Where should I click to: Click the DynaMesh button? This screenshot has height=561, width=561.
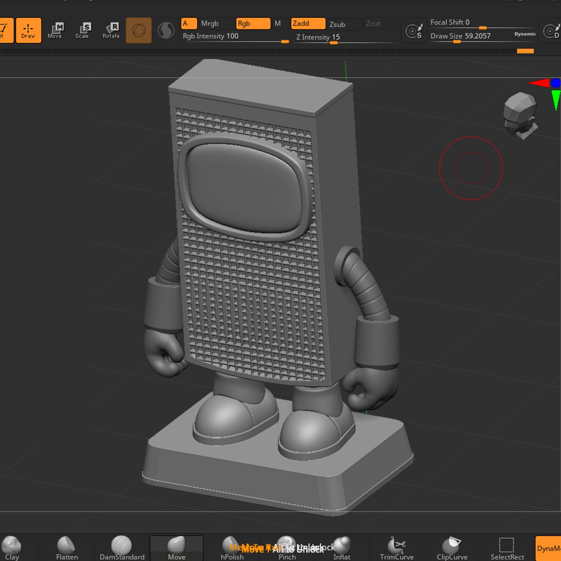548,548
